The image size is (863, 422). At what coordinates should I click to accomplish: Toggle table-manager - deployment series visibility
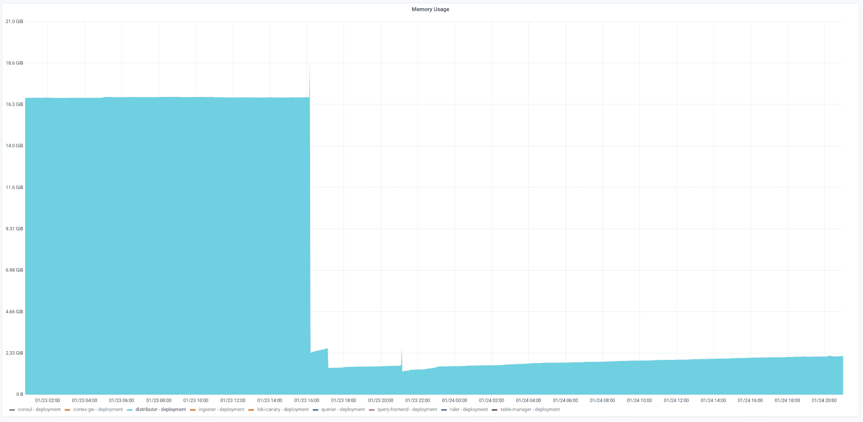click(x=530, y=409)
